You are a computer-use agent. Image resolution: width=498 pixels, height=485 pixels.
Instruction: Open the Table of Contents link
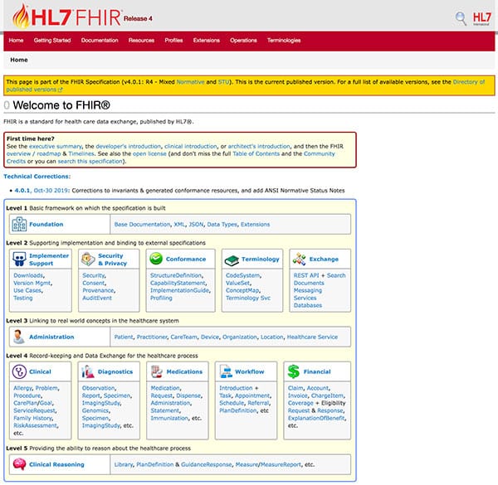256,153
